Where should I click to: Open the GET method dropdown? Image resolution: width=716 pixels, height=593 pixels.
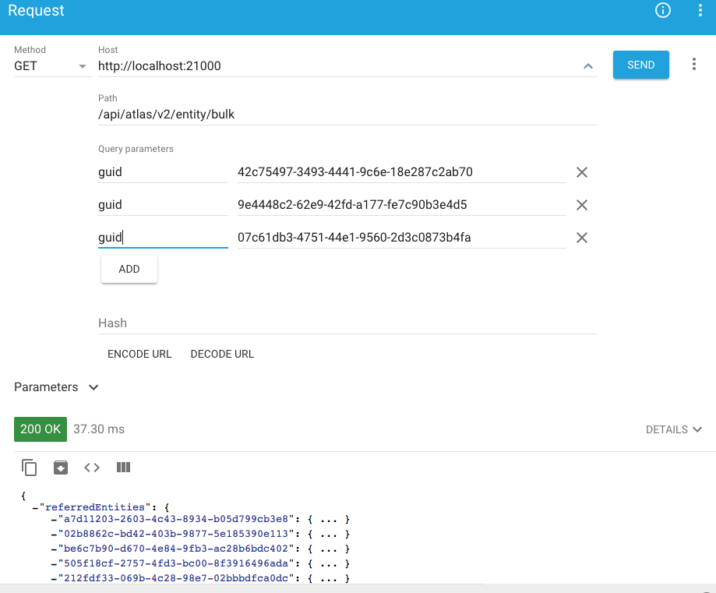[51, 66]
